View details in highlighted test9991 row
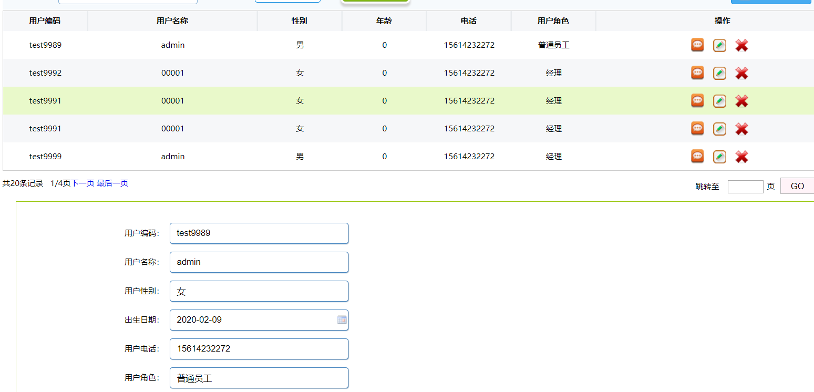The image size is (814, 392). [x=697, y=101]
